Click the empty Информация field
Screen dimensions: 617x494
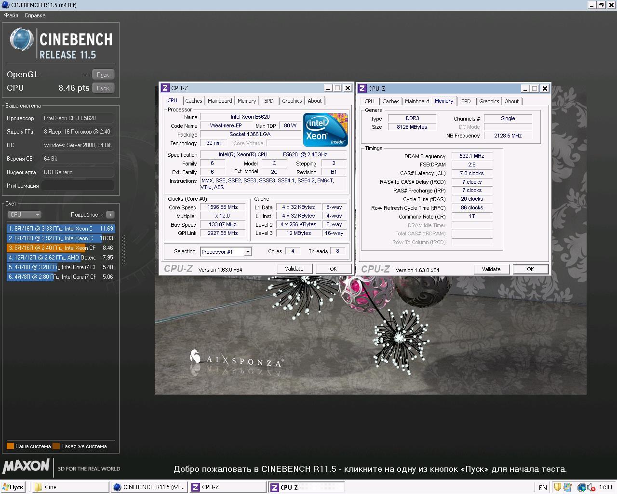pos(78,186)
